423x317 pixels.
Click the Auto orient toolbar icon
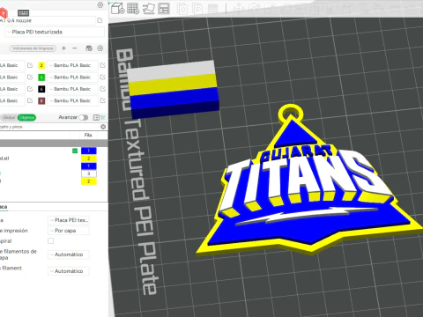coord(149,9)
